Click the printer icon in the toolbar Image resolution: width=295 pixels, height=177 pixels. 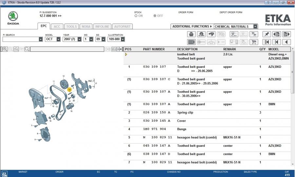pos(191,34)
